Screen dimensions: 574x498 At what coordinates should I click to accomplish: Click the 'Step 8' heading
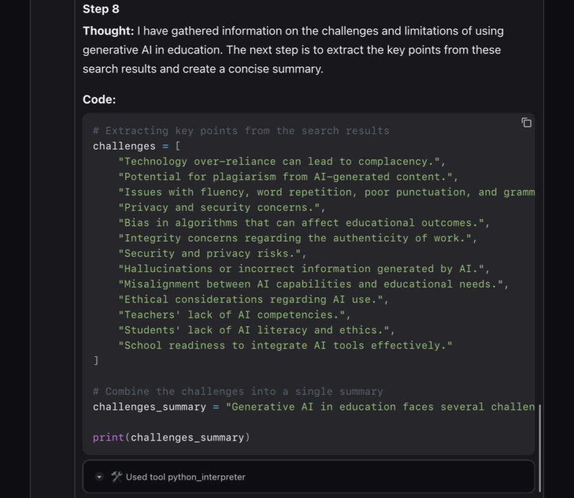pyautogui.click(x=101, y=9)
